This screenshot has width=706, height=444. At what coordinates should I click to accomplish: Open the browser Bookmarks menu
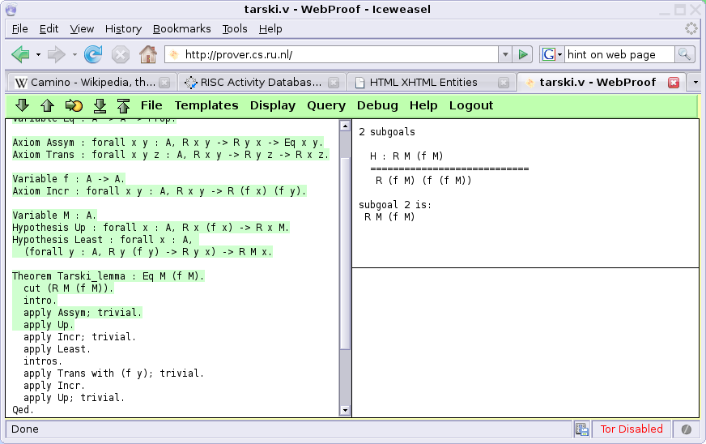coord(181,28)
